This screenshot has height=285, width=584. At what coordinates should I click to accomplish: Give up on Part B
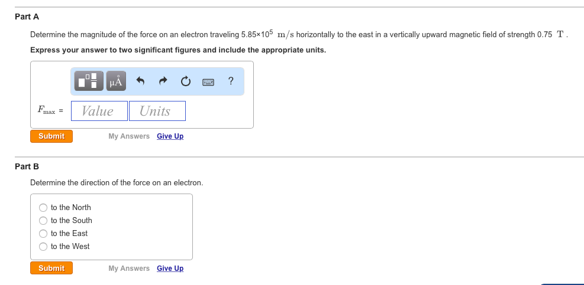click(170, 268)
